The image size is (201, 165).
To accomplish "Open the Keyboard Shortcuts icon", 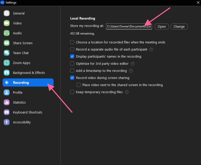I will [x=7, y=112].
